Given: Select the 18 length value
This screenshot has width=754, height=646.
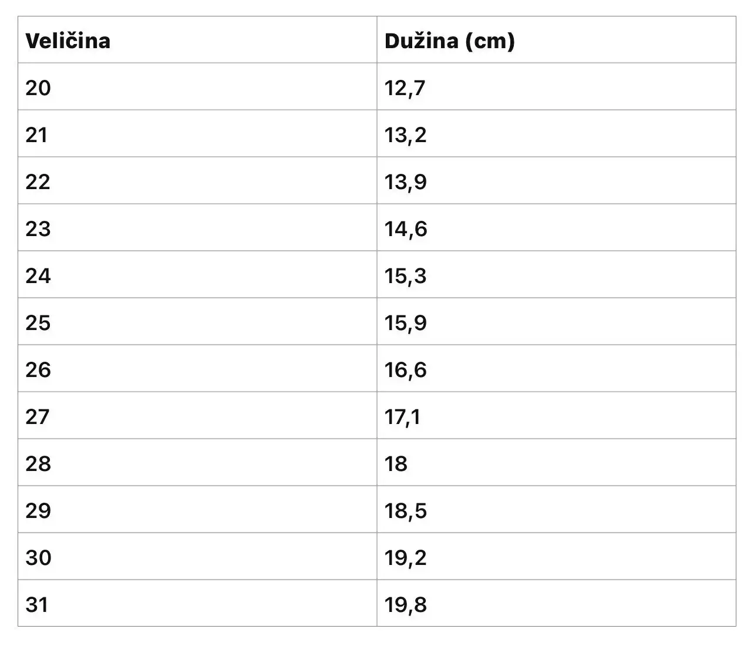Looking at the screenshot, I should pos(396,463).
